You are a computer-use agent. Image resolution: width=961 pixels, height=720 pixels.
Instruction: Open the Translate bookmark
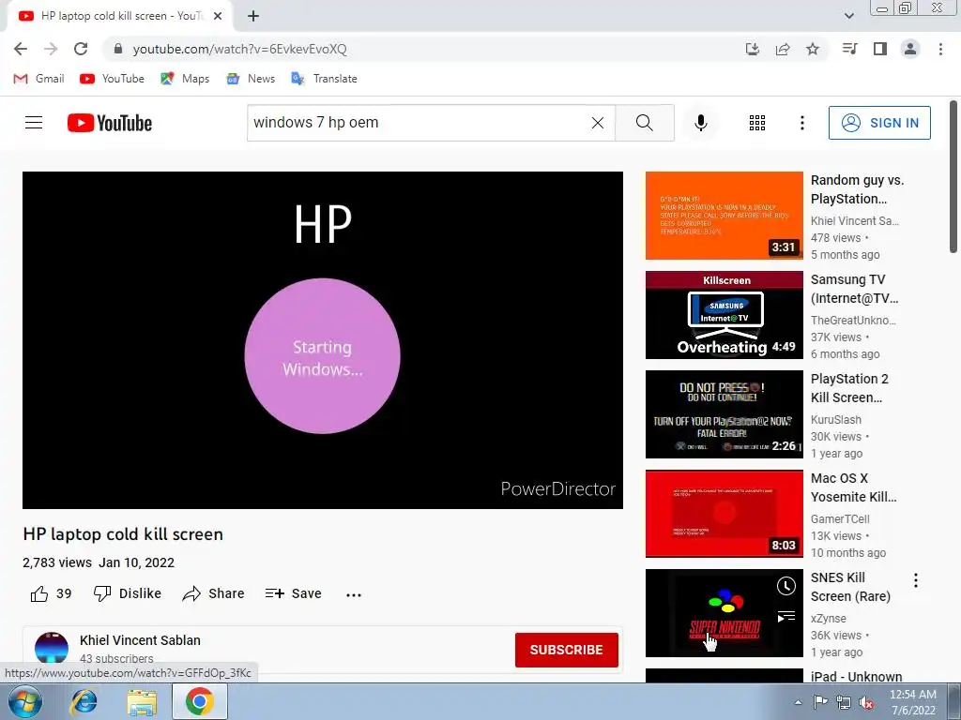tap(324, 79)
